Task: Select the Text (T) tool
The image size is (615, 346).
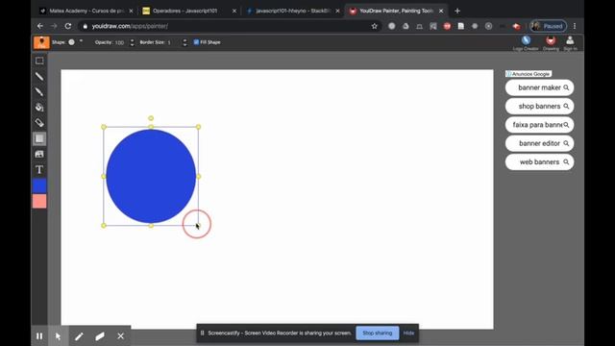Action: [39, 169]
